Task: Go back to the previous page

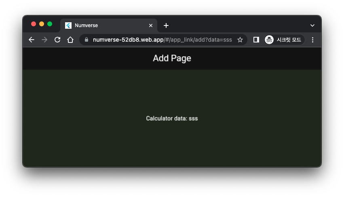Action: coord(32,40)
